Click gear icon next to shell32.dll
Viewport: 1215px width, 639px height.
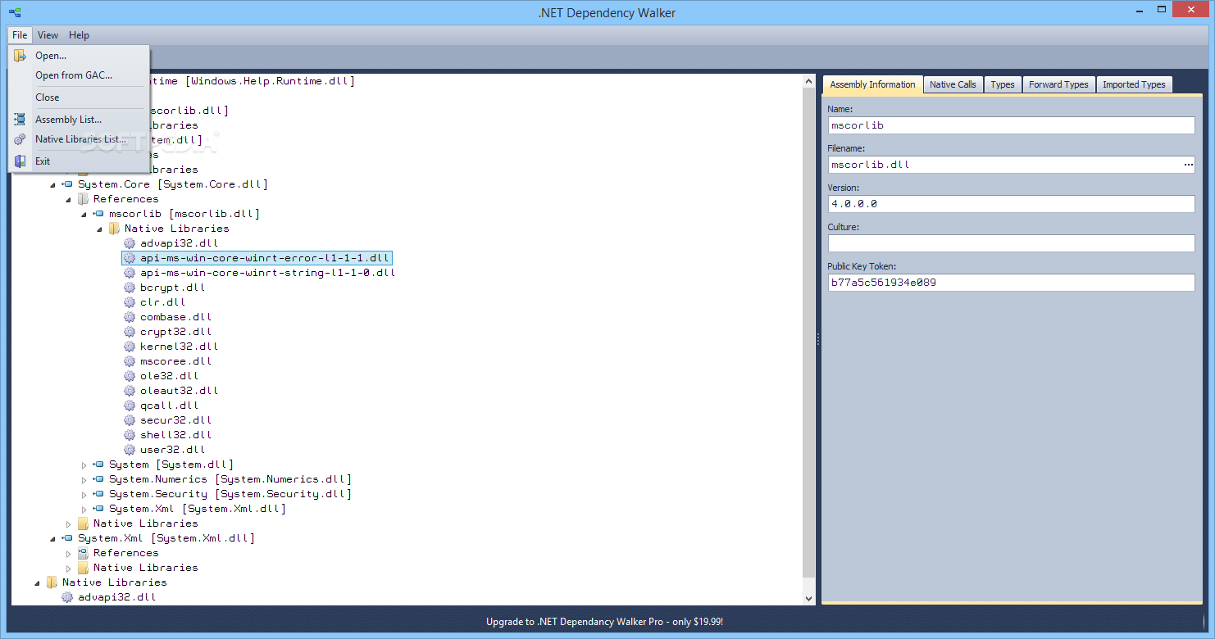point(129,435)
